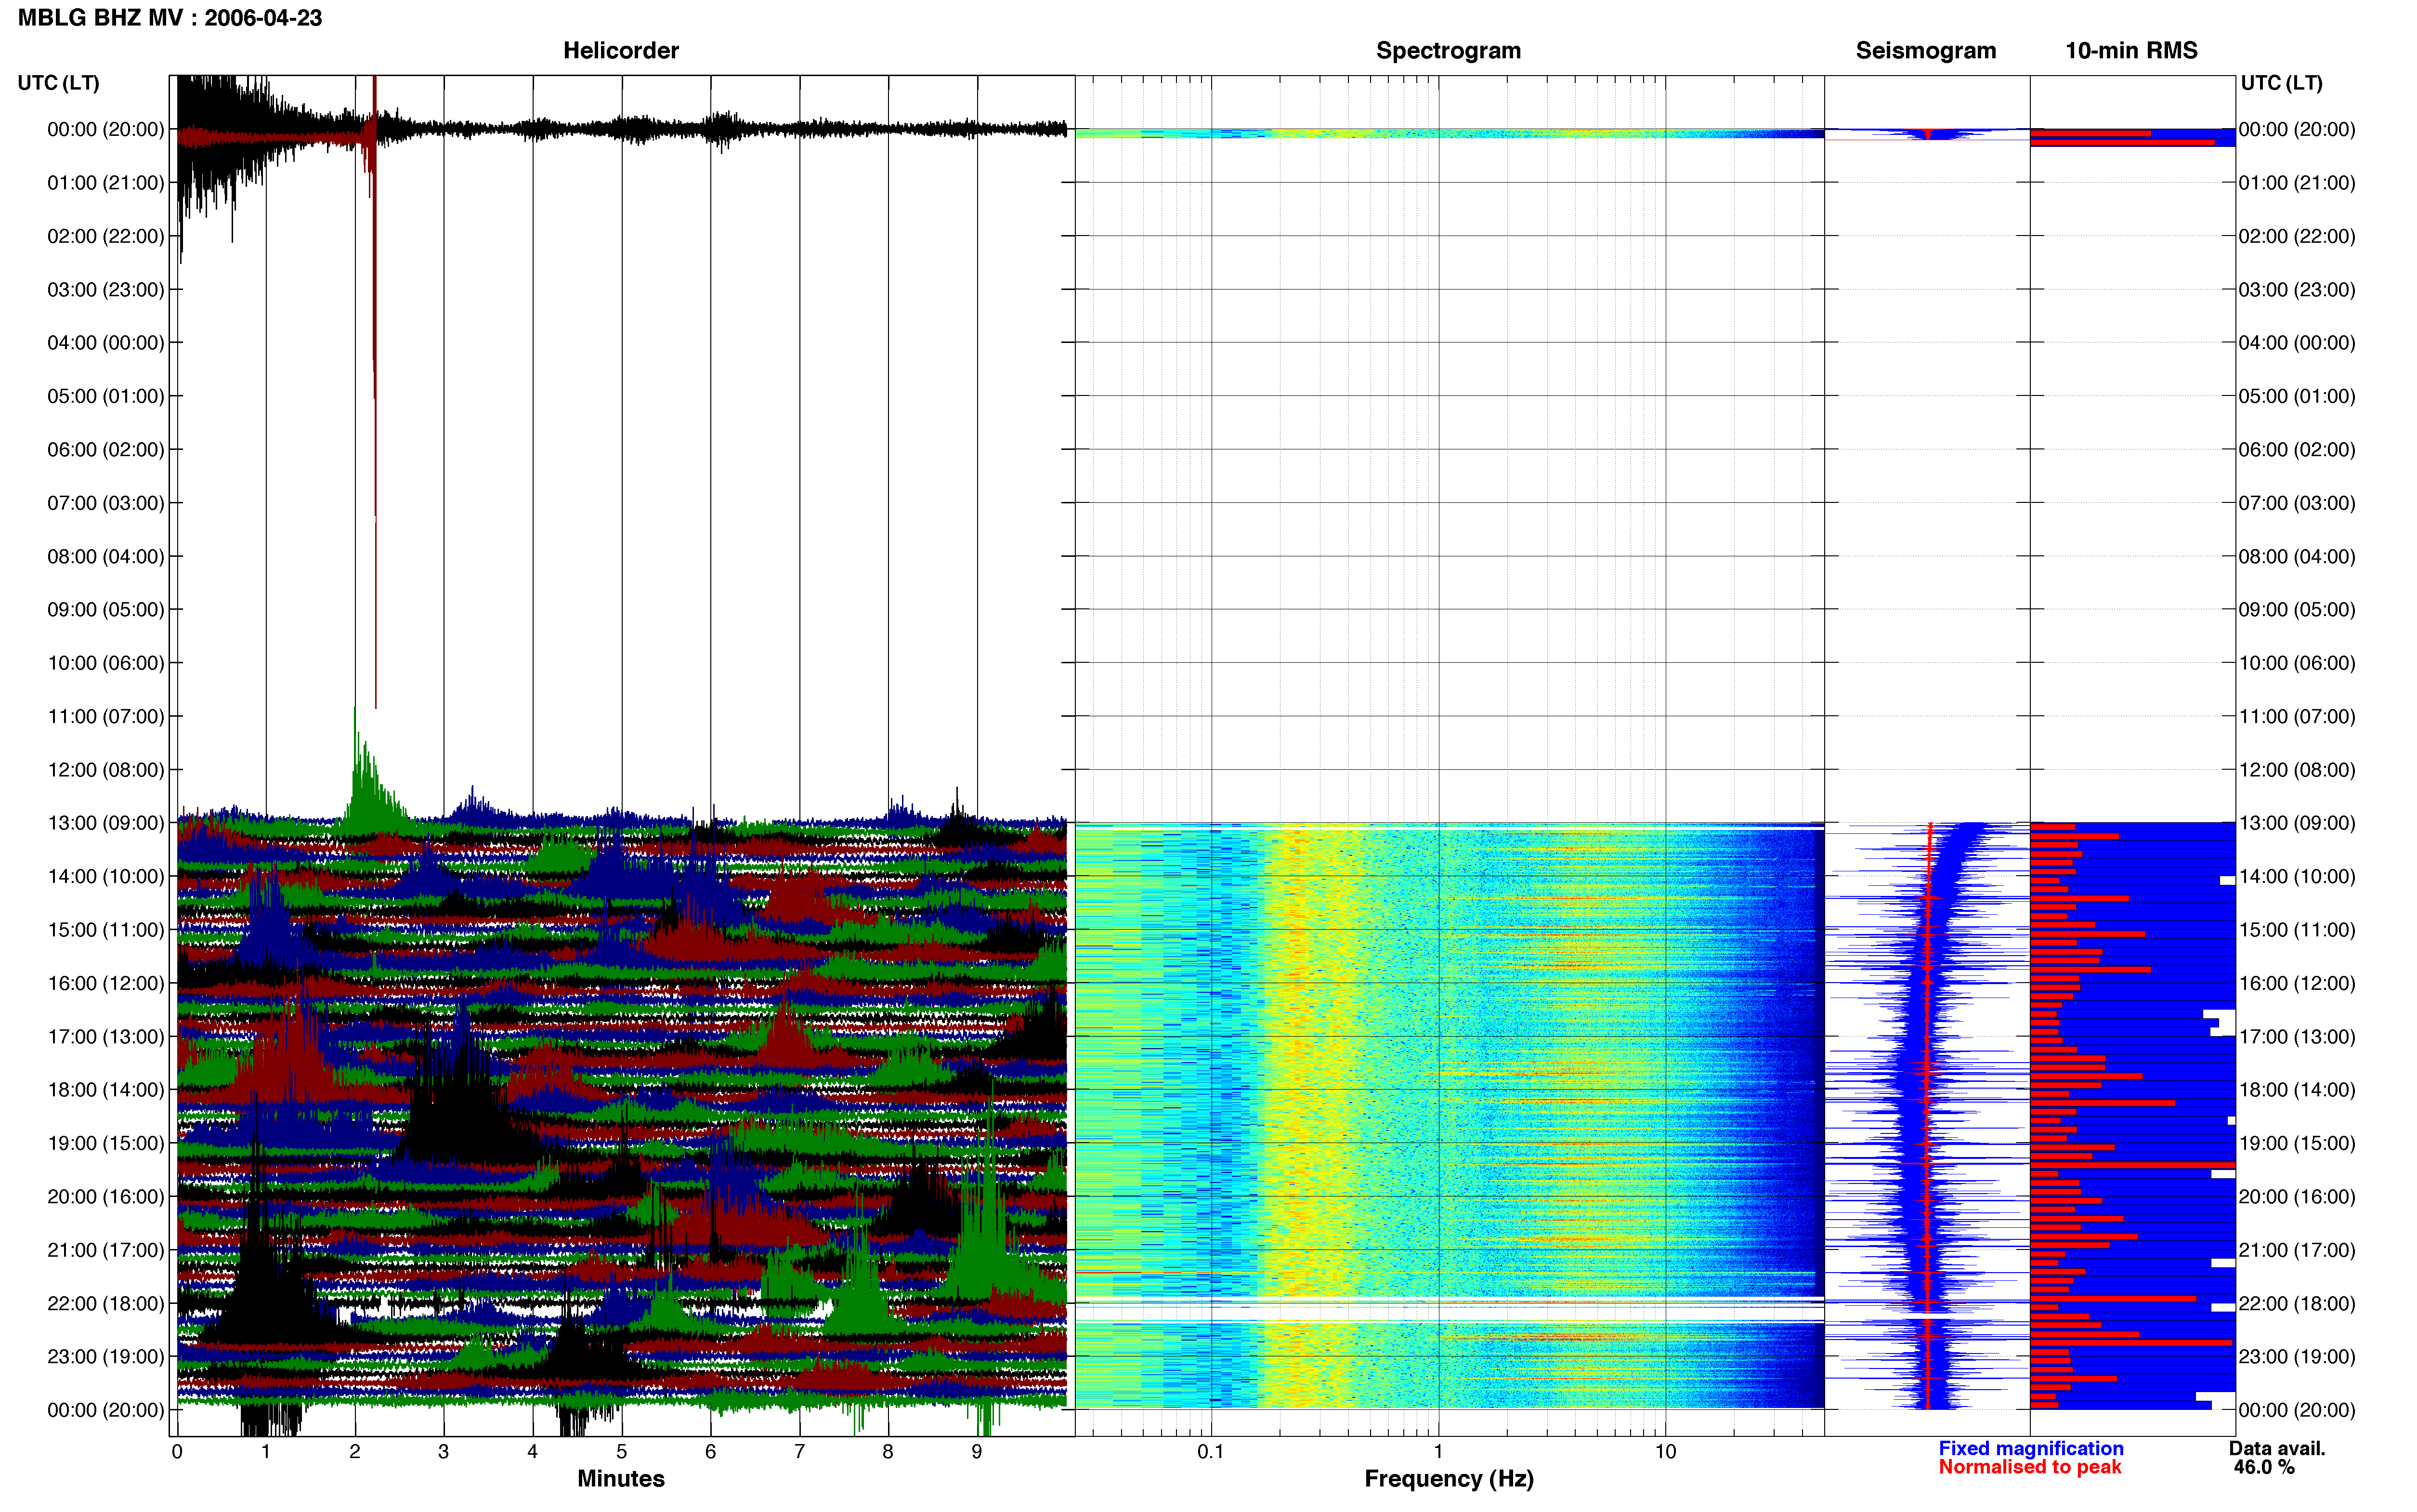Click the '1' frequency tick label
Viewport: 2417px width, 1512px height.
tap(1438, 1451)
